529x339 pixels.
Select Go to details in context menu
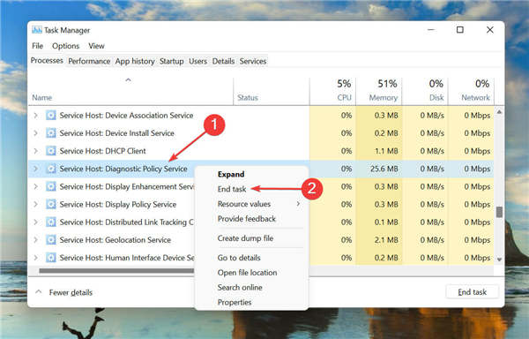[x=239, y=258]
